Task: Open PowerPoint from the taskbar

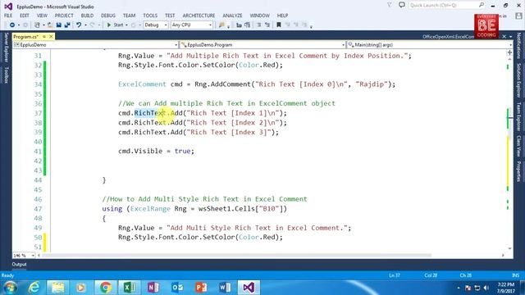Action: pos(201,288)
